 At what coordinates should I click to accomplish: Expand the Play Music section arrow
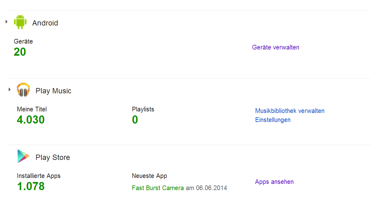pyautogui.click(x=10, y=90)
